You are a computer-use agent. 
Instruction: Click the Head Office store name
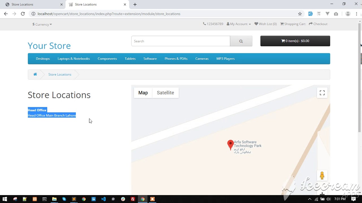pyautogui.click(x=37, y=110)
